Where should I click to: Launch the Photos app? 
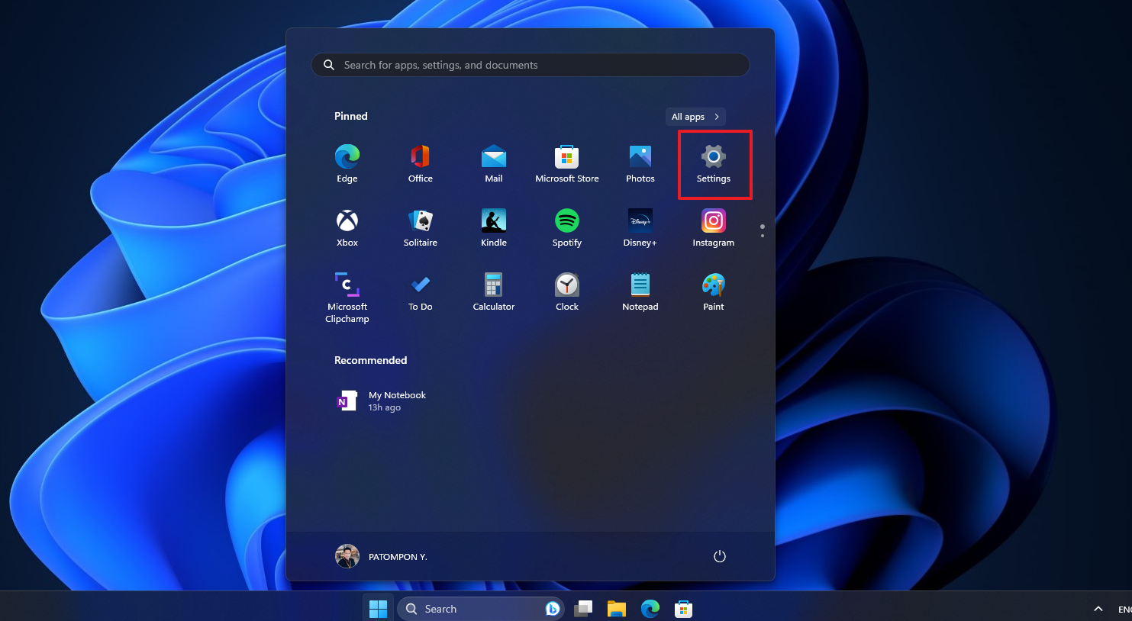[640, 163]
